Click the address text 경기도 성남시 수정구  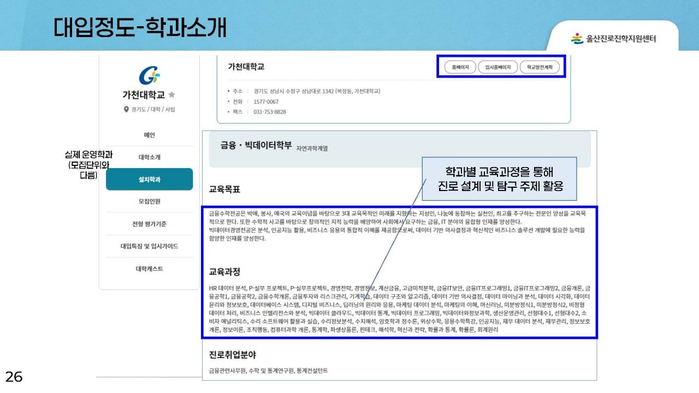pos(317,91)
